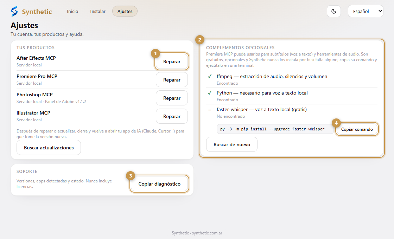Select the Ajustes tab
394x239 pixels.
click(125, 11)
